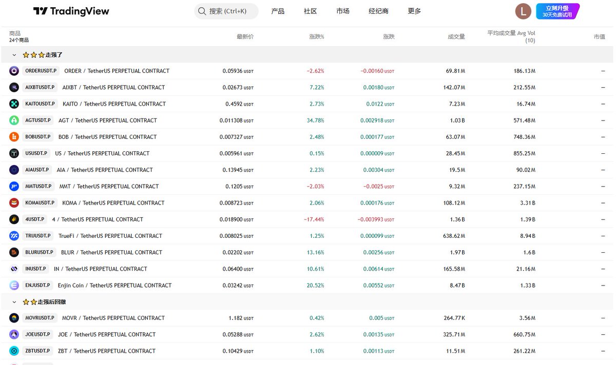Screen dimensions: 616x365
Task: Click the 0.4592 USDT price
Action: (x=239, y=104)
